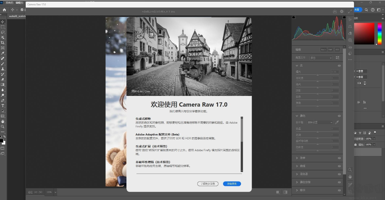Click the Camera Raw settings gear icon

[342, 11]
